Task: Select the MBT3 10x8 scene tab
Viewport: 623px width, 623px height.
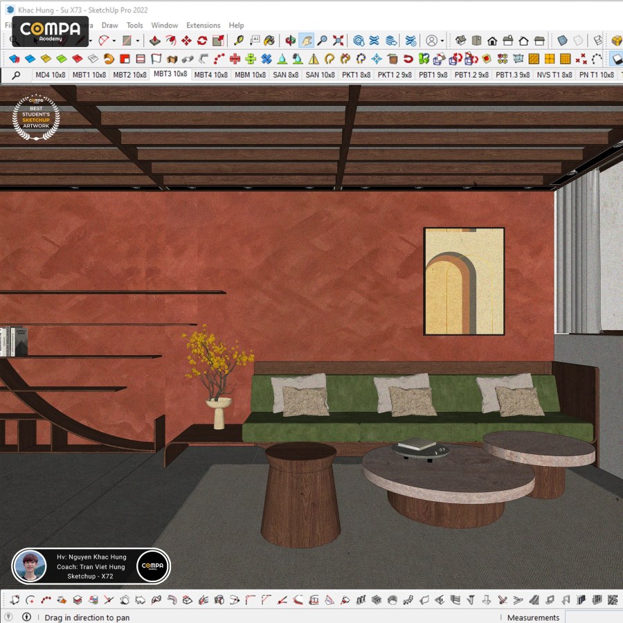Action: (170, 74)
